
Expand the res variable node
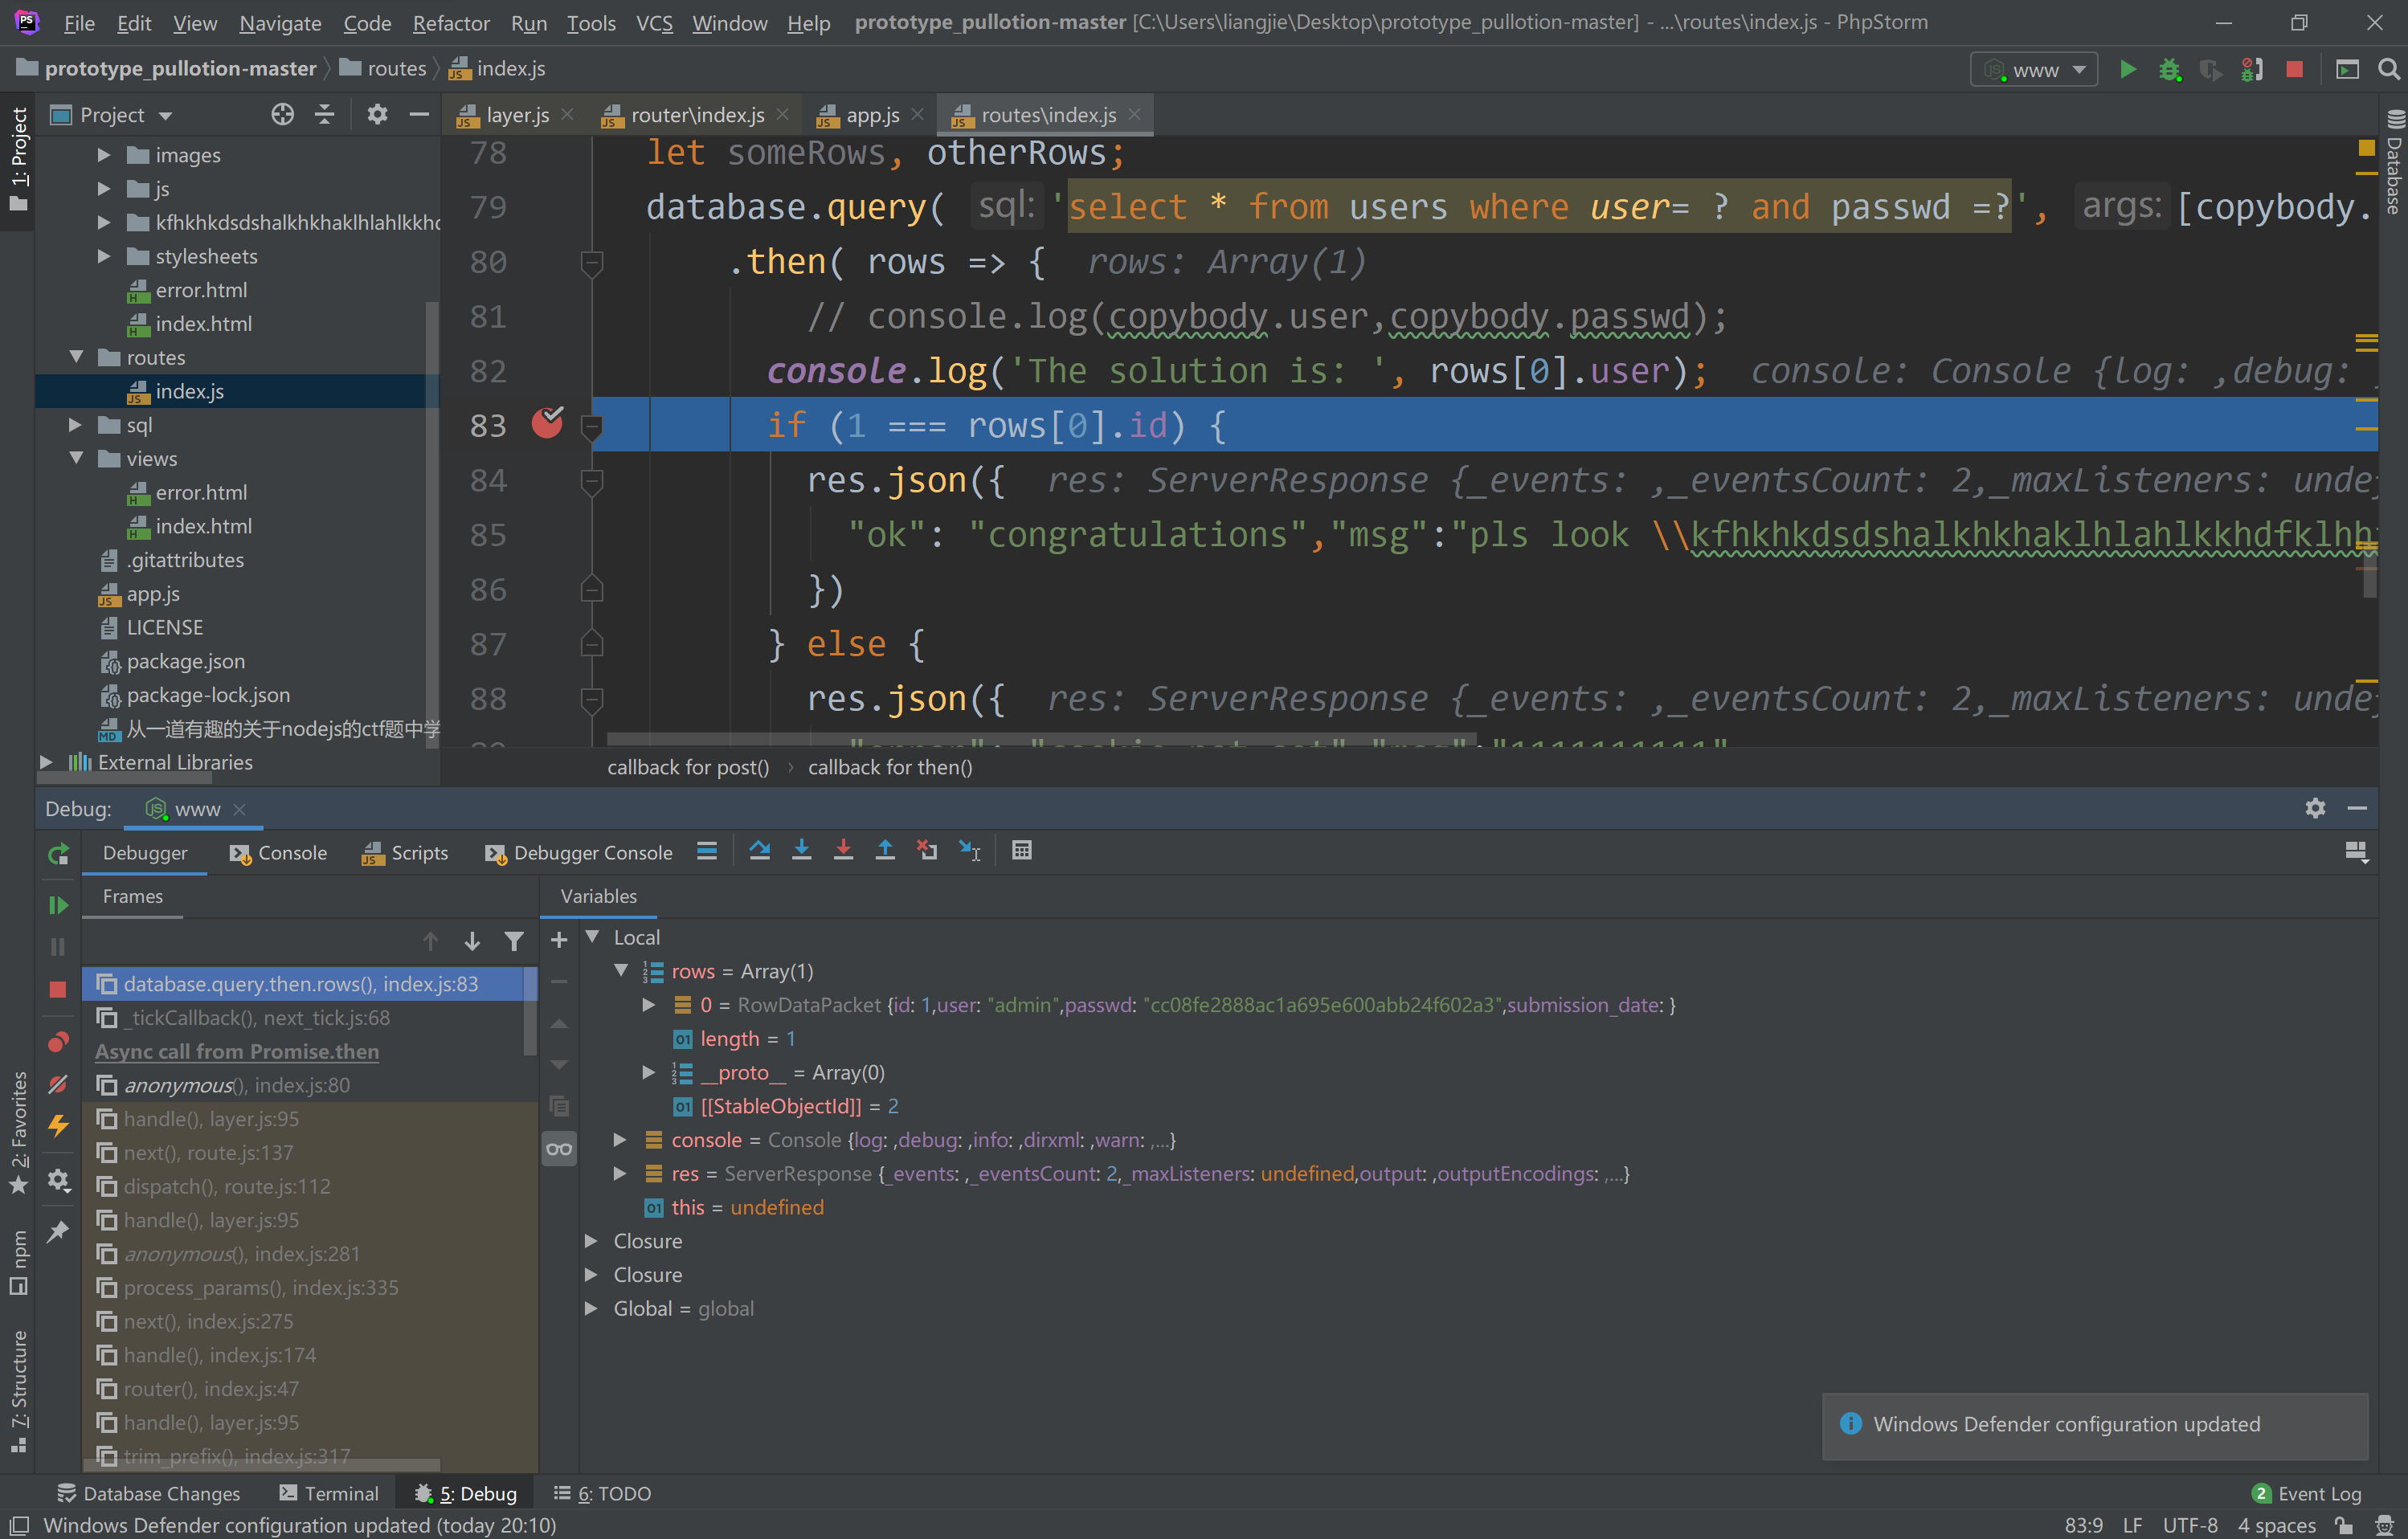click(620, 1173)
